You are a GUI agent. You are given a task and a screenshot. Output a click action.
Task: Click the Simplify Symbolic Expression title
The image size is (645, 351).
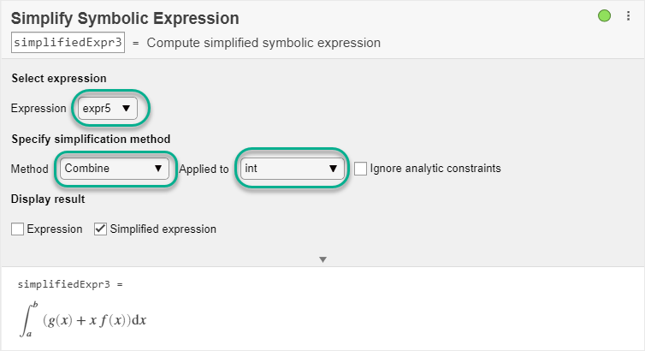pos(125,18)
